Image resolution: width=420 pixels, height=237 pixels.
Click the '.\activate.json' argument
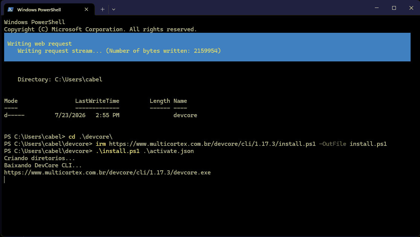[x=168, y=151]
